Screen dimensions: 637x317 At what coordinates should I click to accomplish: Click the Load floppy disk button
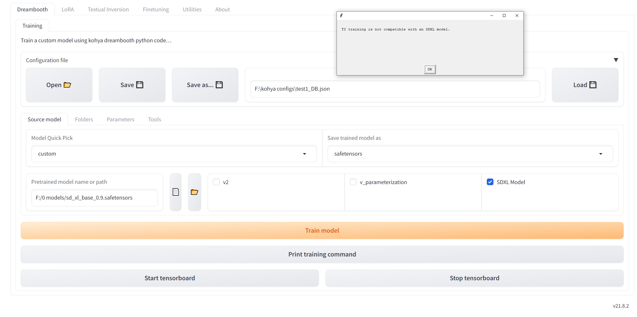585,85
